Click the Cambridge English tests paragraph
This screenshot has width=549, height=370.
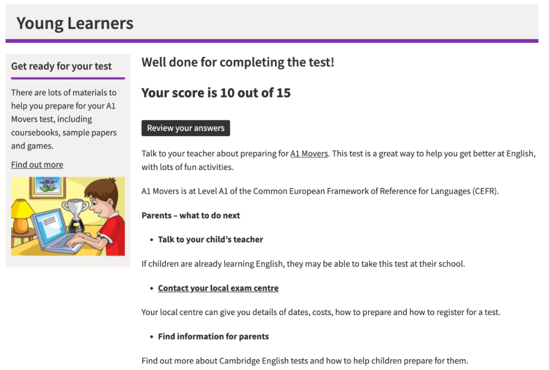[x=304, y=361]
